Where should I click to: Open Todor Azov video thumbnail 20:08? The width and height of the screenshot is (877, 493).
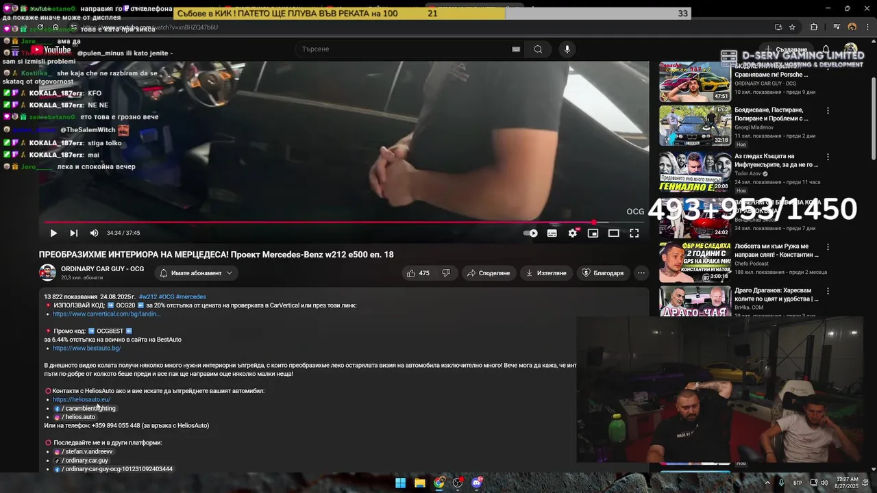pyautogui.click(x=695, y=171)
